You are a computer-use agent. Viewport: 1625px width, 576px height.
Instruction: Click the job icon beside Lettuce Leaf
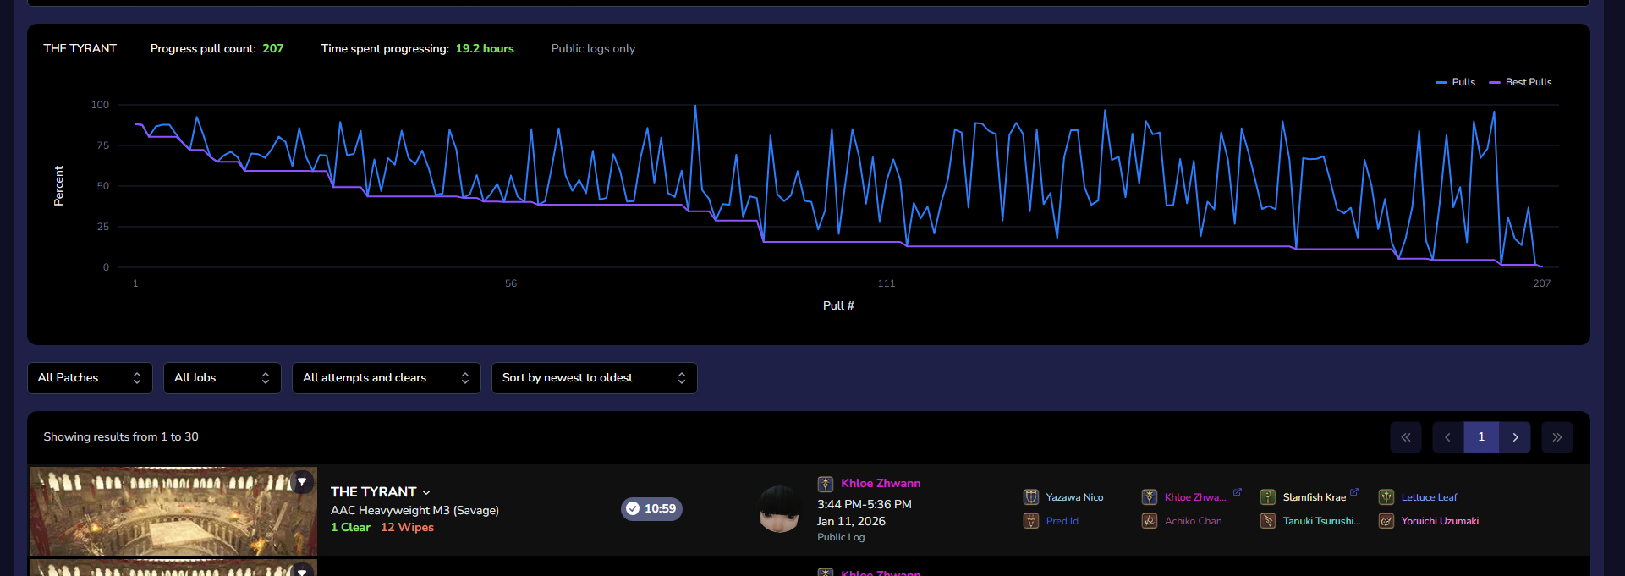(x=1386, y=497)
